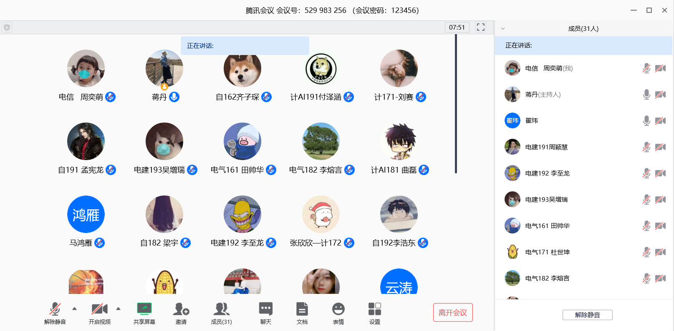This screenshot has width=674, height=331.
Task: Open the invite participants icon
Action: pos(181,309)
